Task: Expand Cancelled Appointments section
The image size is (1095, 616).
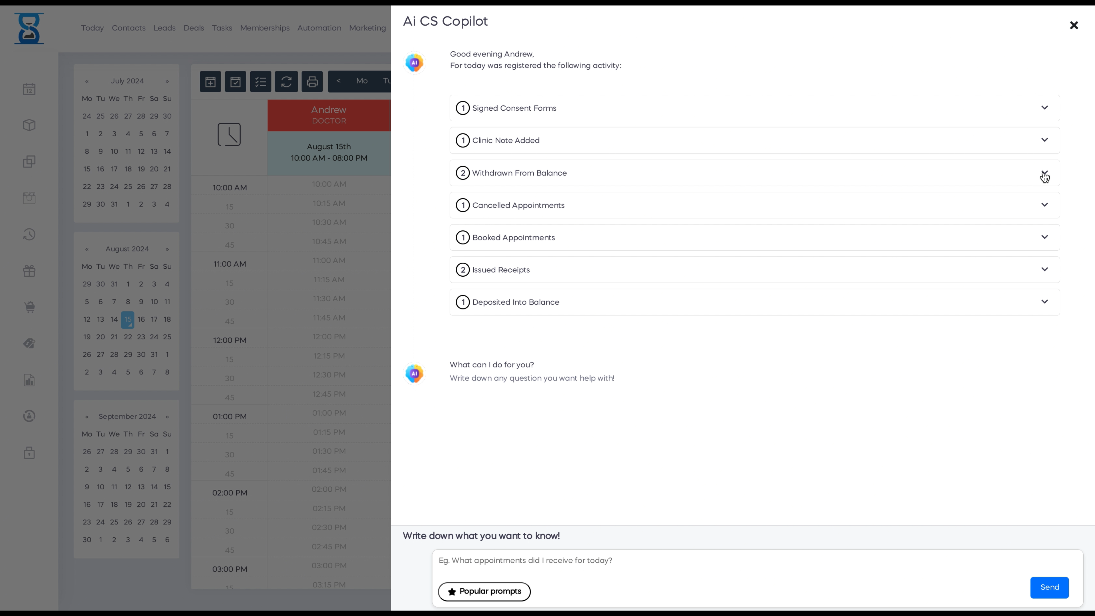Action: pyautogui.click(x=1044, y=205)
